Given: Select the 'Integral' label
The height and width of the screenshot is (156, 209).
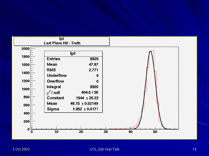Looking at the screenshot, I should (54, 87).
